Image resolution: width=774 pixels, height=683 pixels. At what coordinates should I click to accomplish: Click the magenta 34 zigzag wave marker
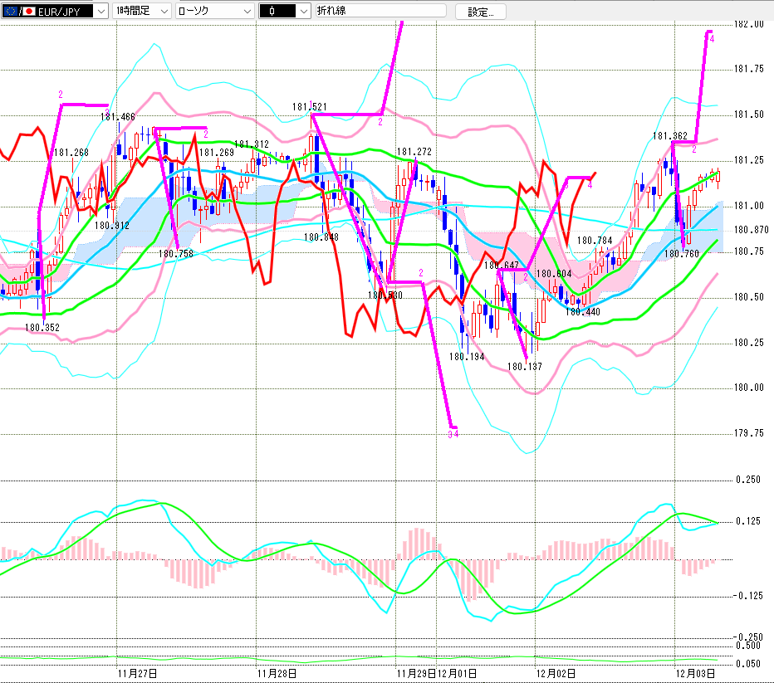pyautogui.click(x=453, y=433)
